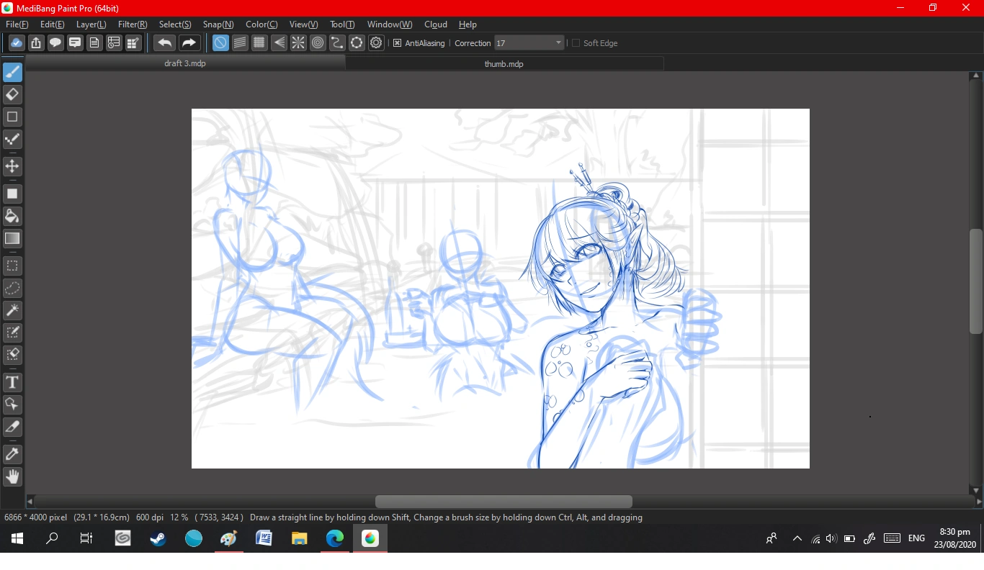Open snap settings gear
This screenshot has height=570, width=984.
376,43
